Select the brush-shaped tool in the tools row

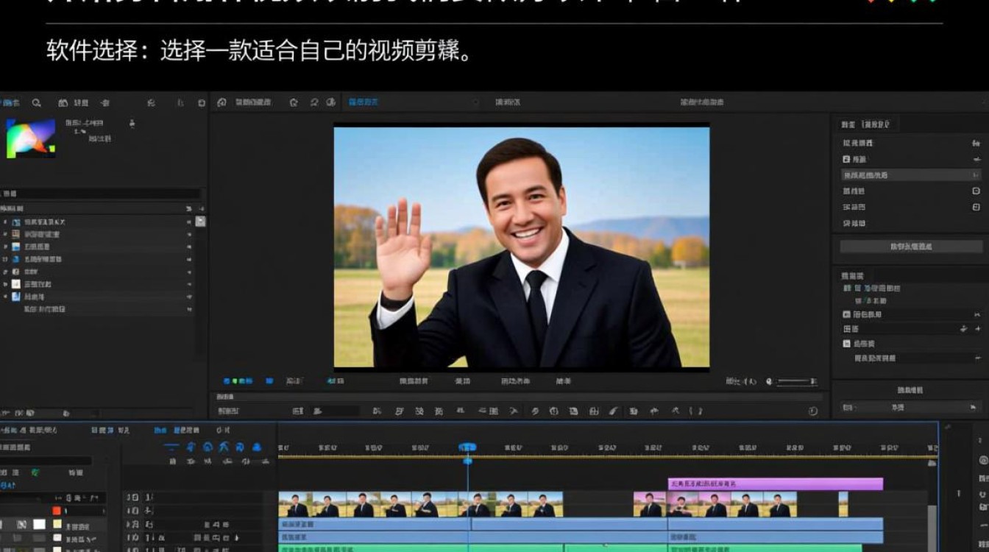click(x=613, y=411)
